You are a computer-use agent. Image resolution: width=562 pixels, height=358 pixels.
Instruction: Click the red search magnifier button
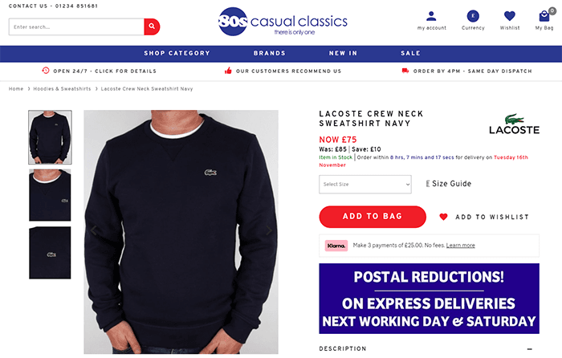(x=152, y=26)
